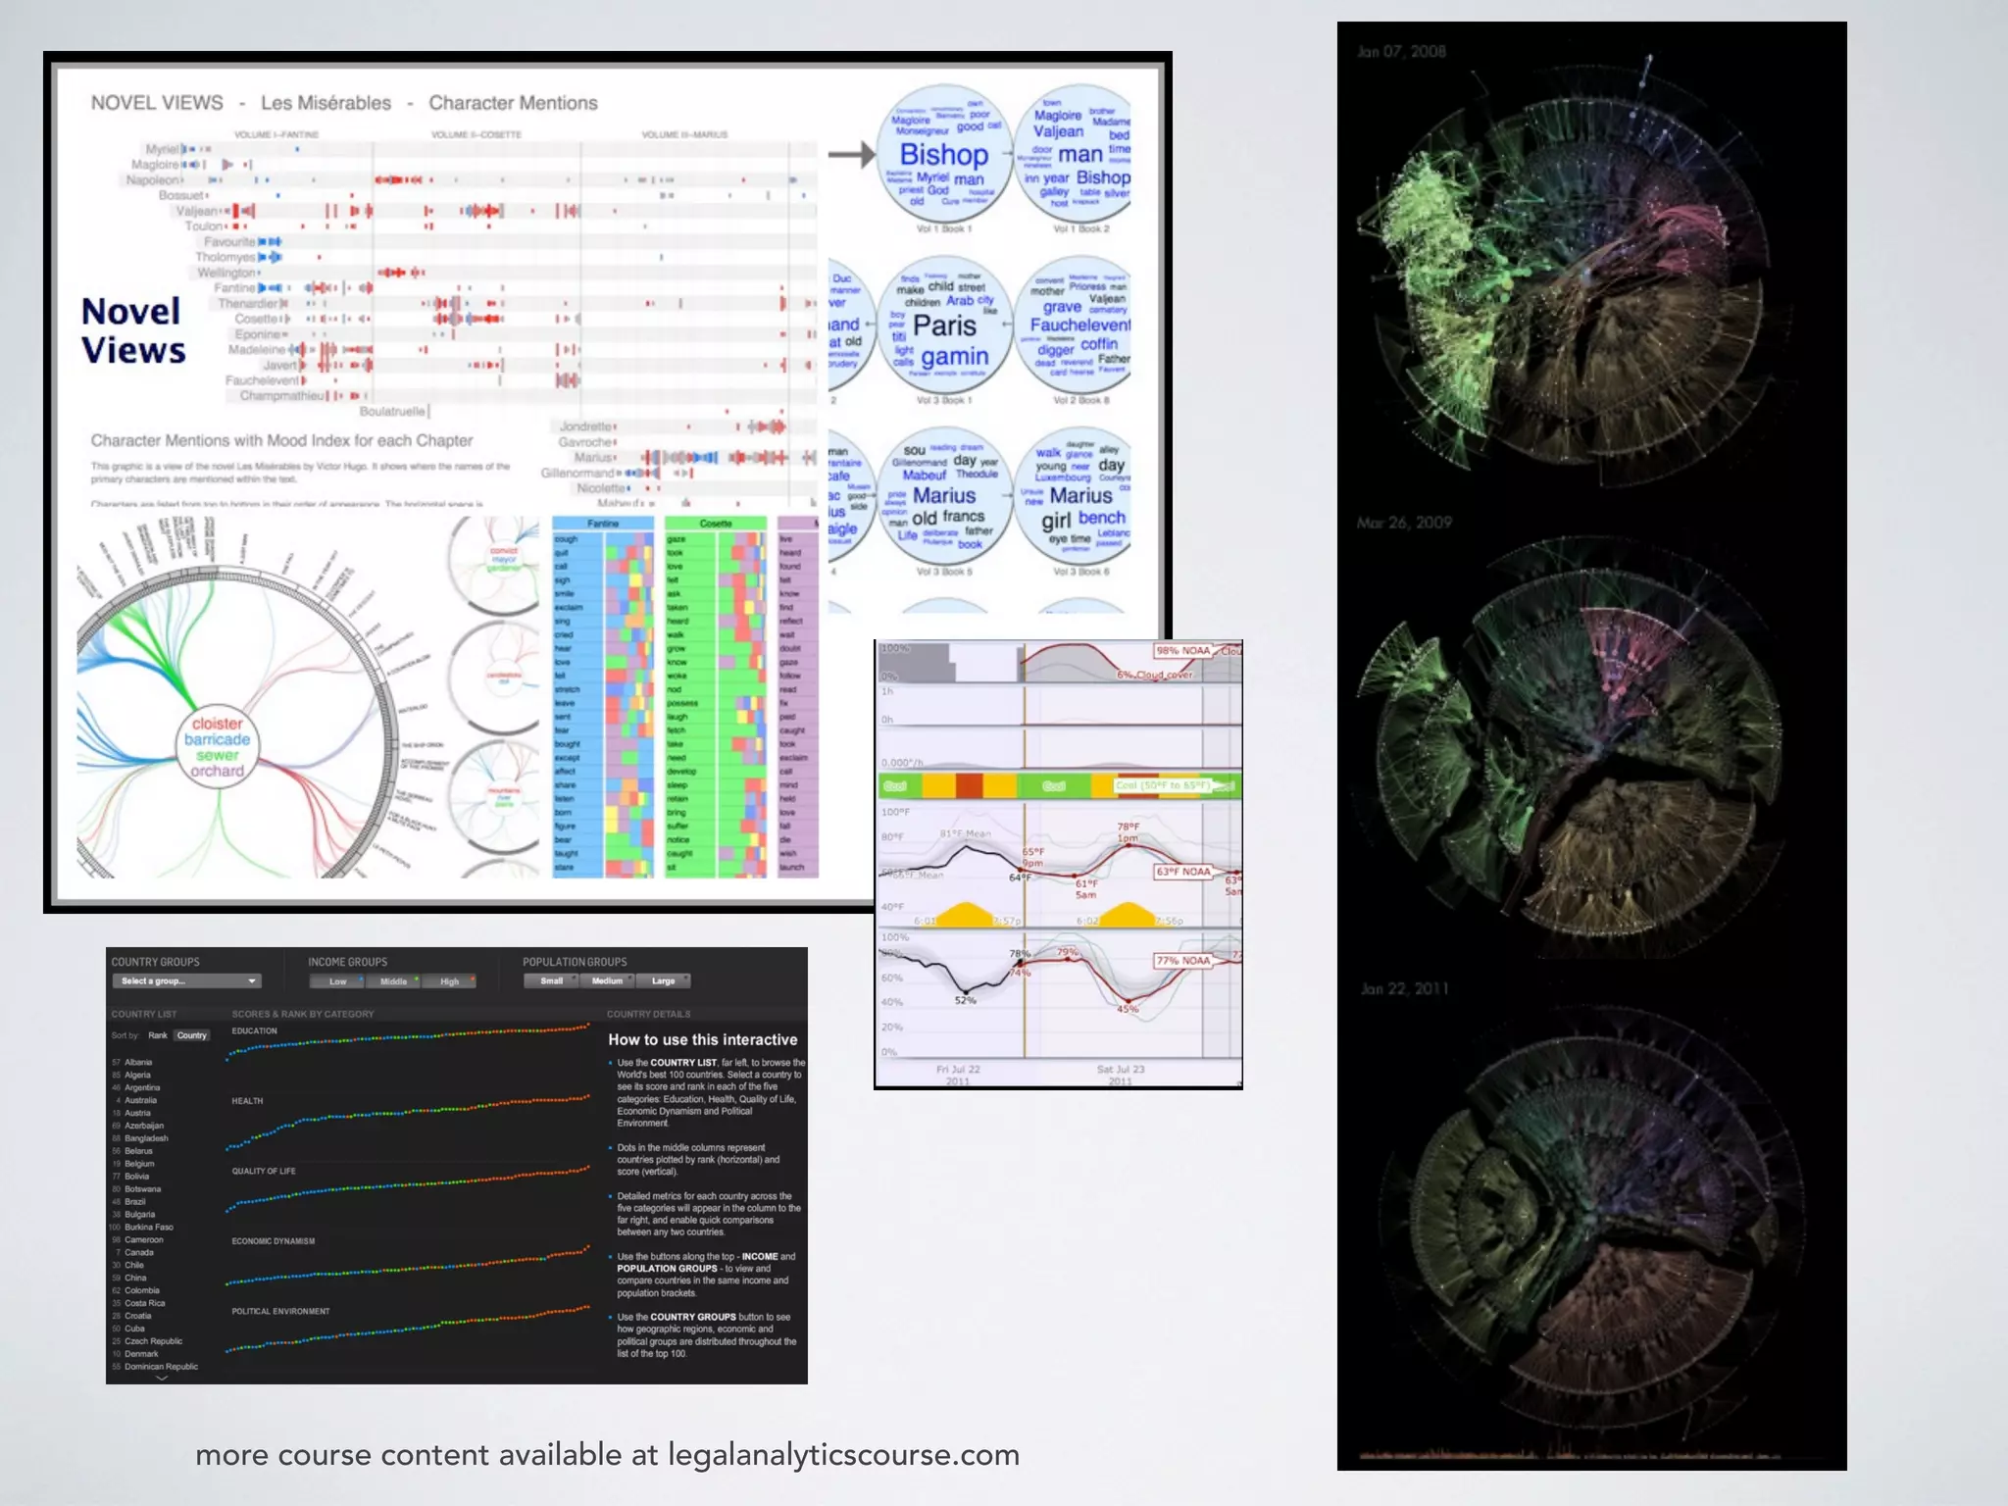Toggle the Low income group button
Image resolution: width=2008 pixels, height=1506 pixels.
336,980
